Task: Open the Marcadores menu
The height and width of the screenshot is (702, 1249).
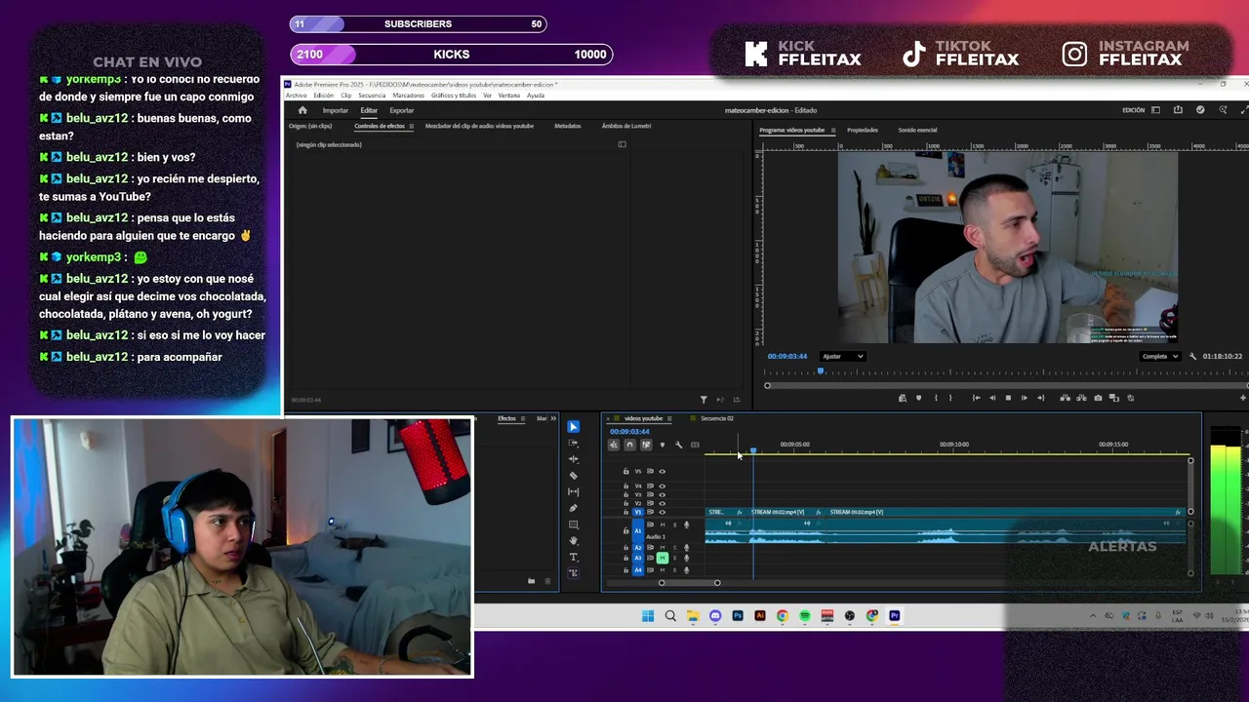Action: click(x=409, y=96)
